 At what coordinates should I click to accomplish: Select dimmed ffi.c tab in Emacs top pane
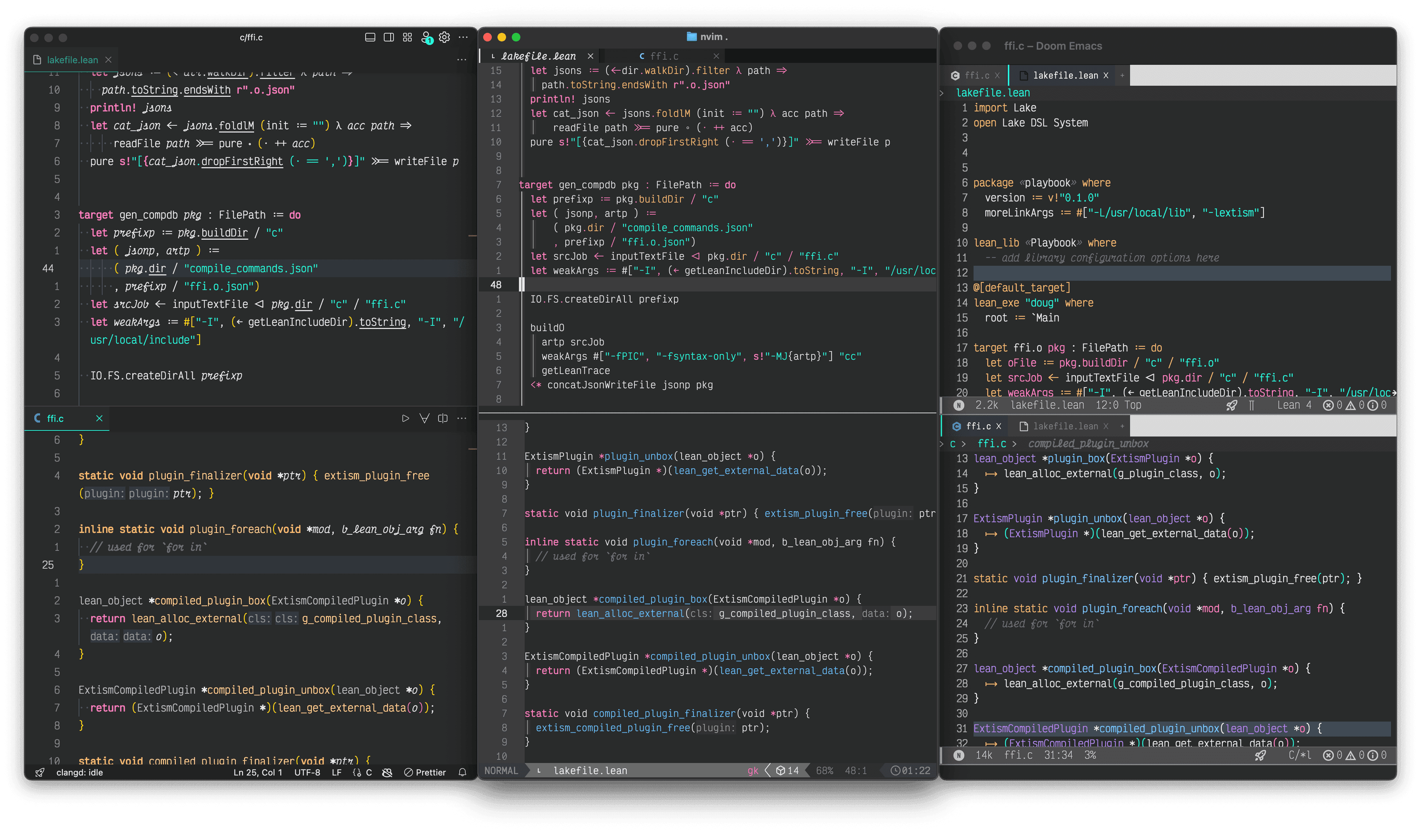[977, 75]
